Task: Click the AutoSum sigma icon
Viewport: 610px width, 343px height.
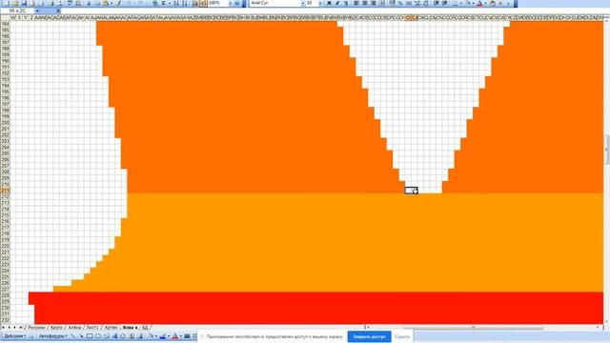Action: pyautogui.click(x=164, y=3)
